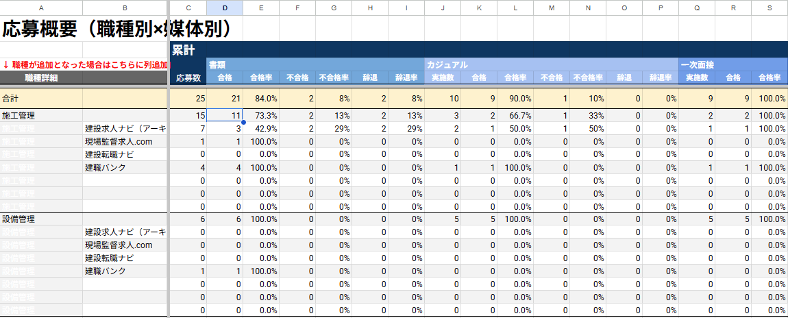The width and height of the screenshot is (788, 318).
Task: Click 建職バンク in the row with 4 応募数
Action: pyautogui.click(x=125, y=168)
